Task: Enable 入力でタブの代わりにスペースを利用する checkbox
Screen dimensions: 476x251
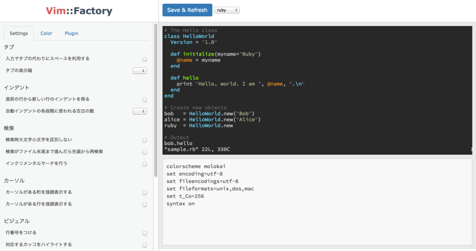Action: coord(145,59)
